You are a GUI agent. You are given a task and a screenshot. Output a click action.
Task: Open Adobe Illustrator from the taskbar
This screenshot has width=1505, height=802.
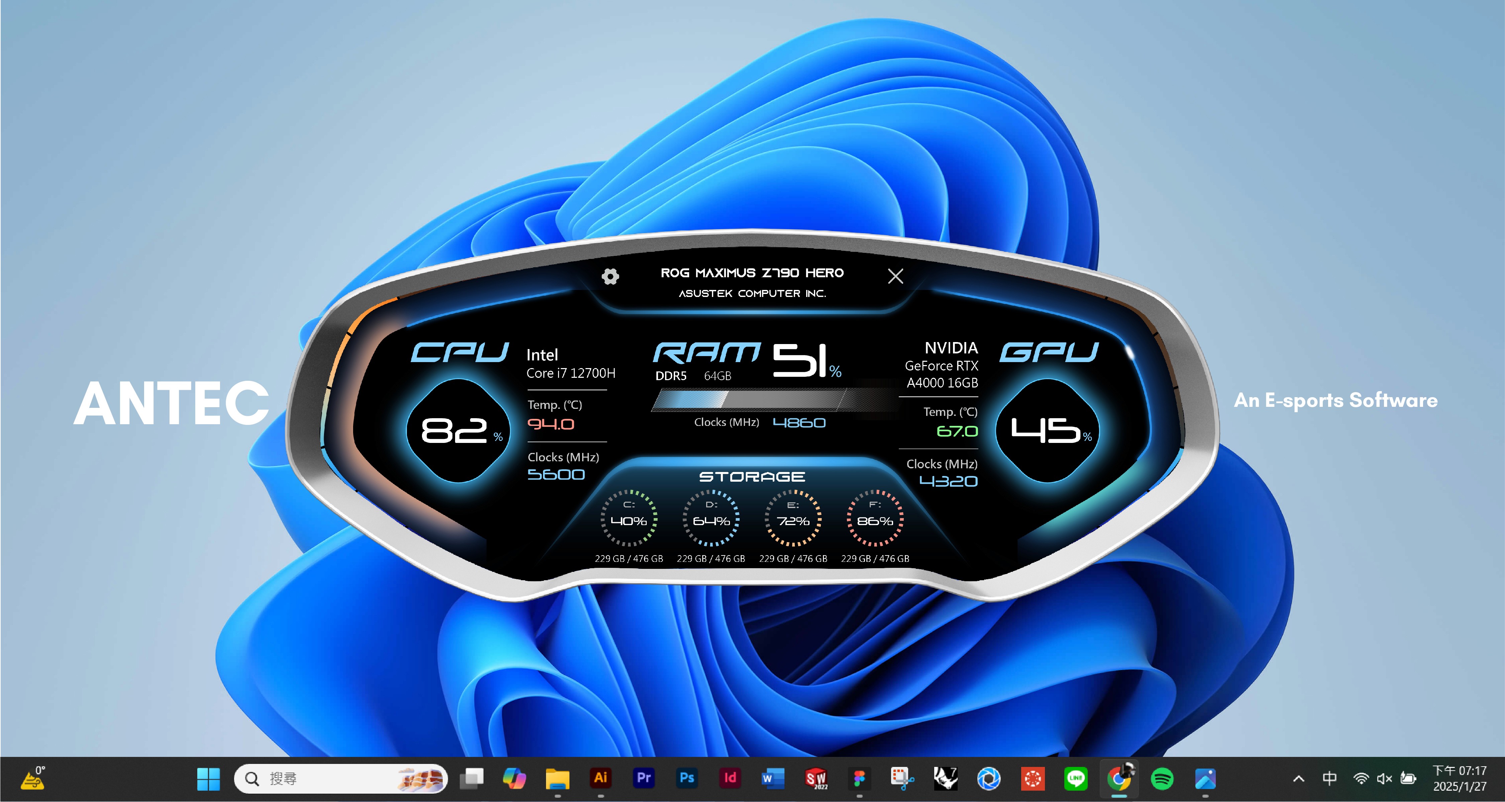tap(601, 778)
